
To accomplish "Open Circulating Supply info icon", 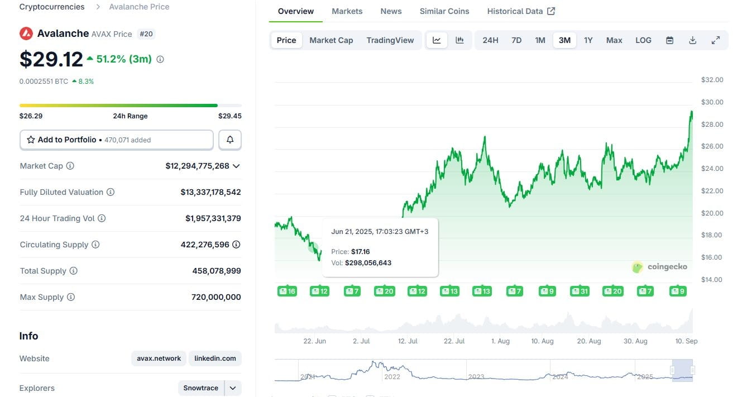I will (95, 245).
